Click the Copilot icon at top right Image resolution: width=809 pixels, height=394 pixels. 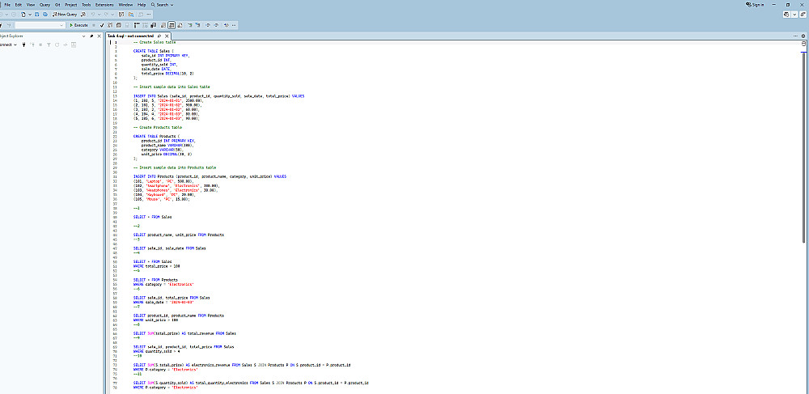pos(786,15)
